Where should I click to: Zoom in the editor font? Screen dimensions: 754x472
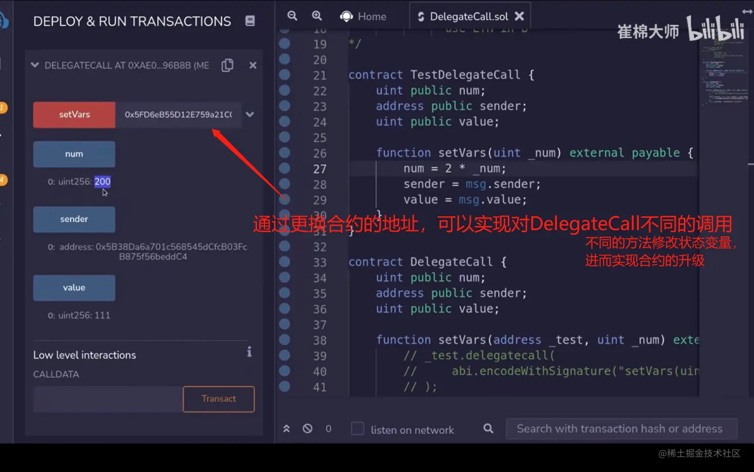(x=317, y=16)
